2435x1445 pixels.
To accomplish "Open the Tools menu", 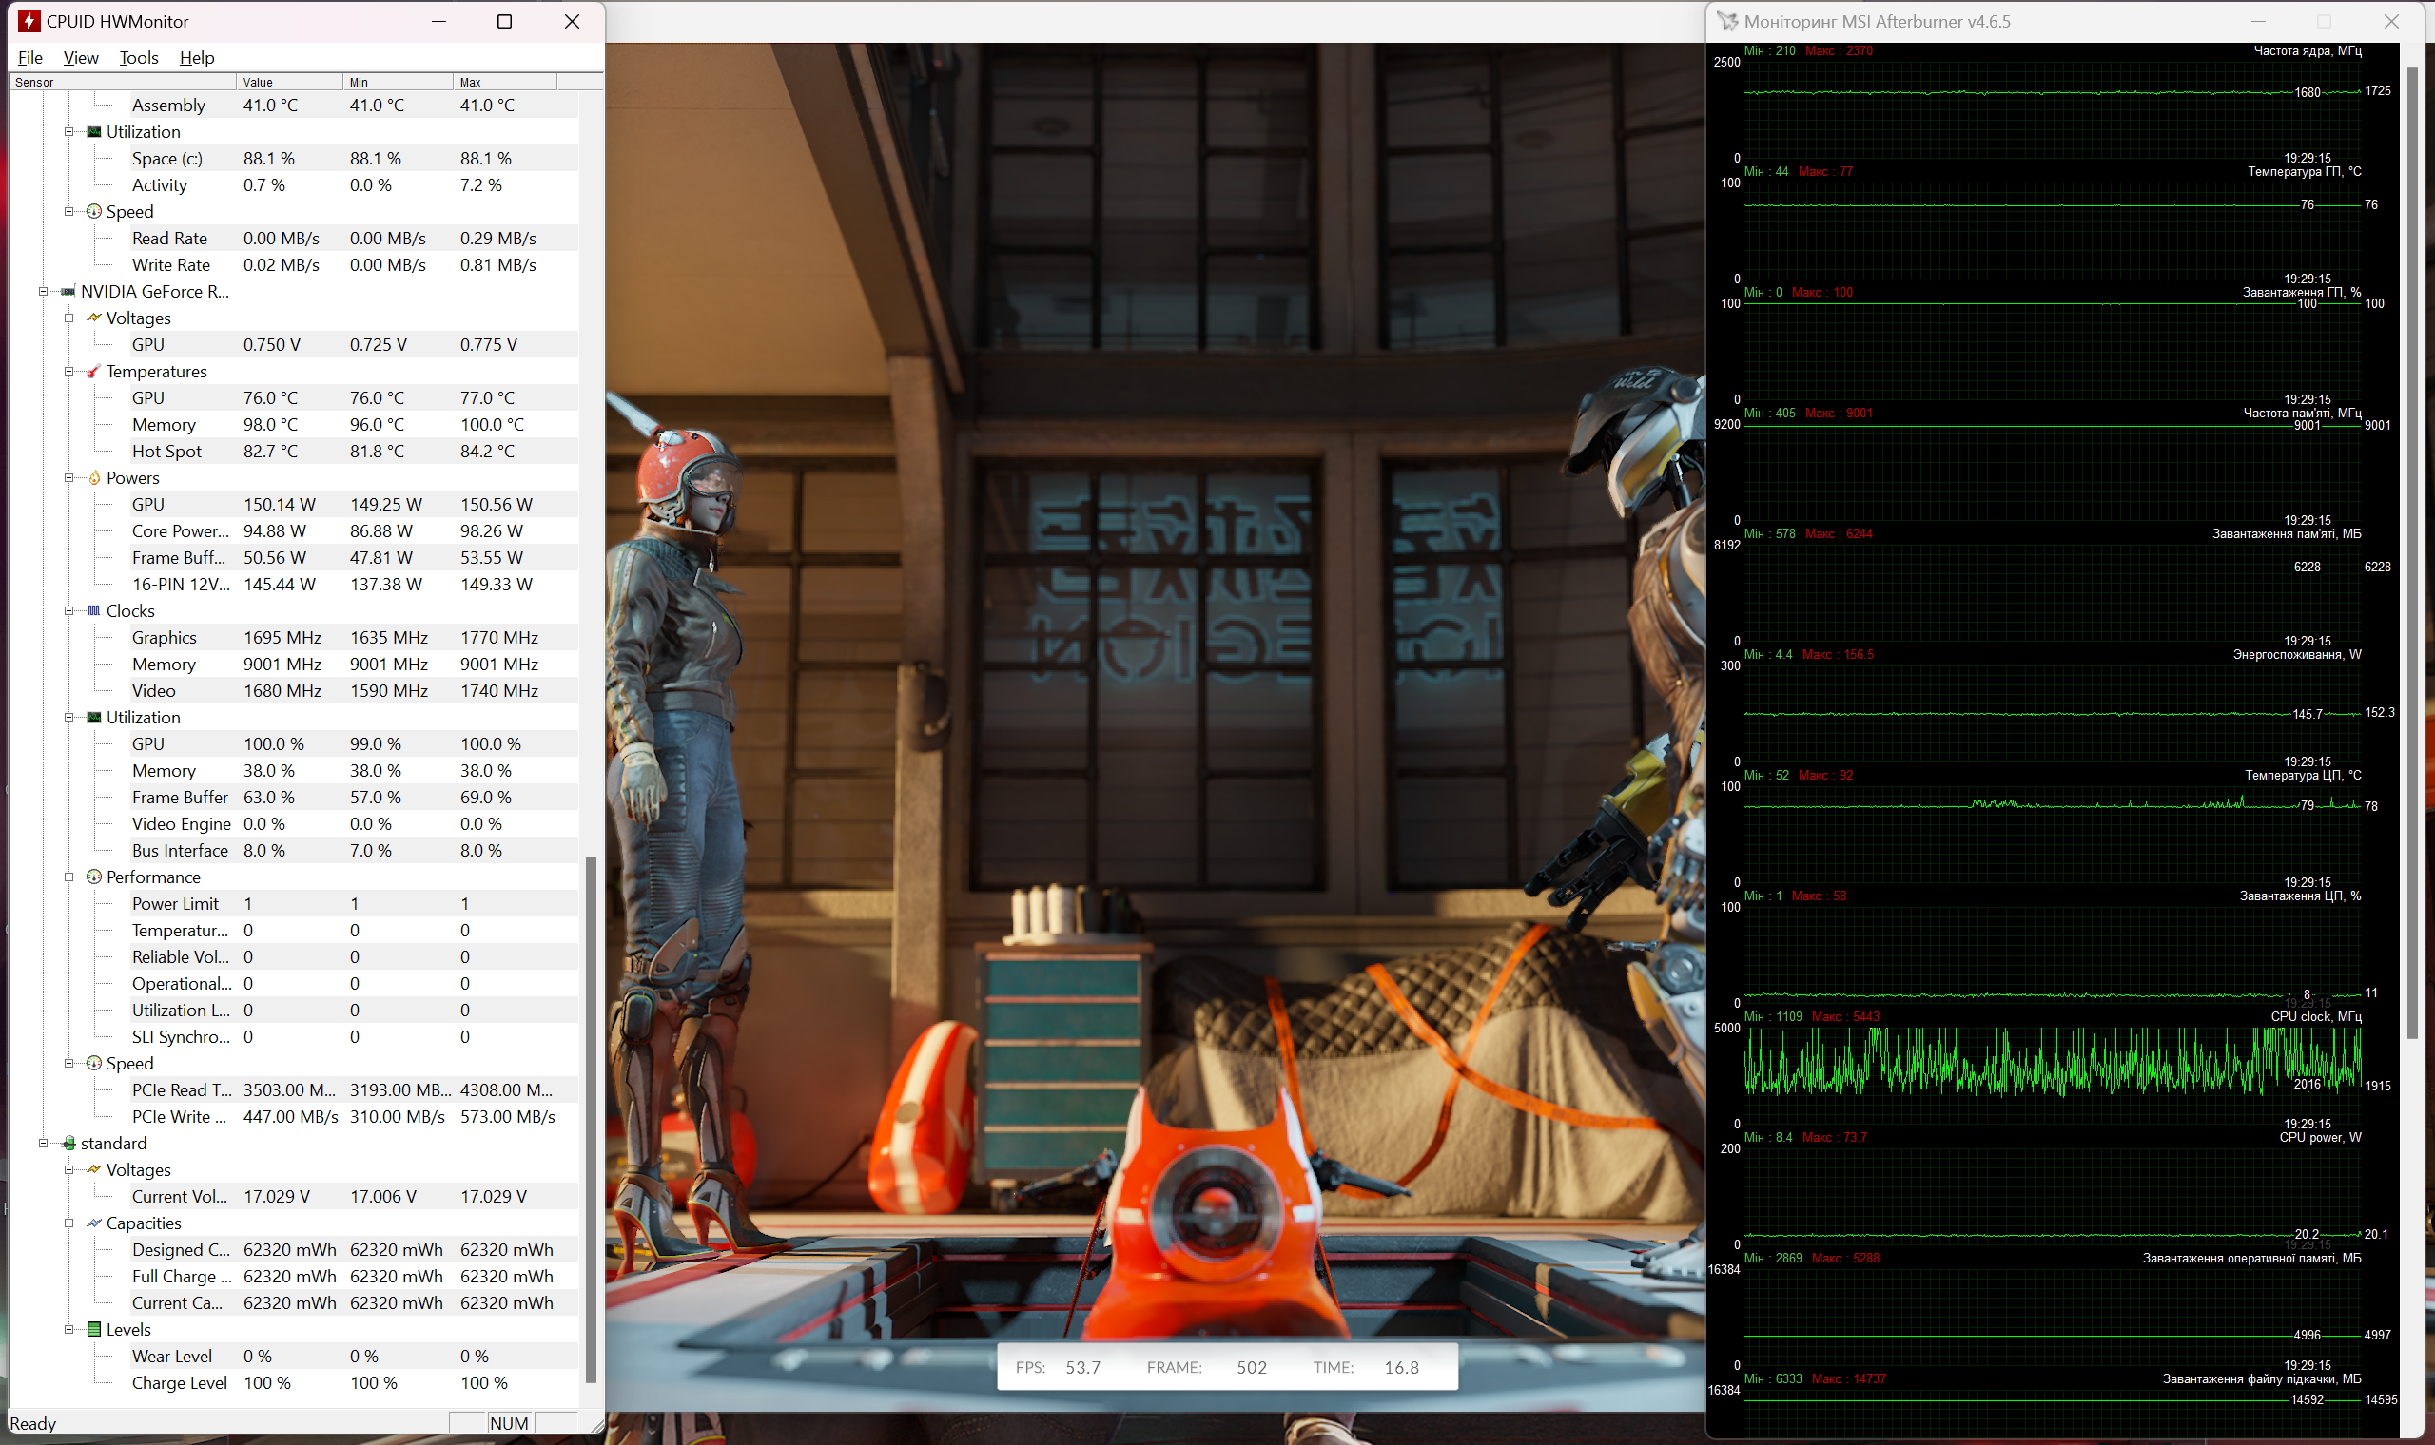I will 138,57.
